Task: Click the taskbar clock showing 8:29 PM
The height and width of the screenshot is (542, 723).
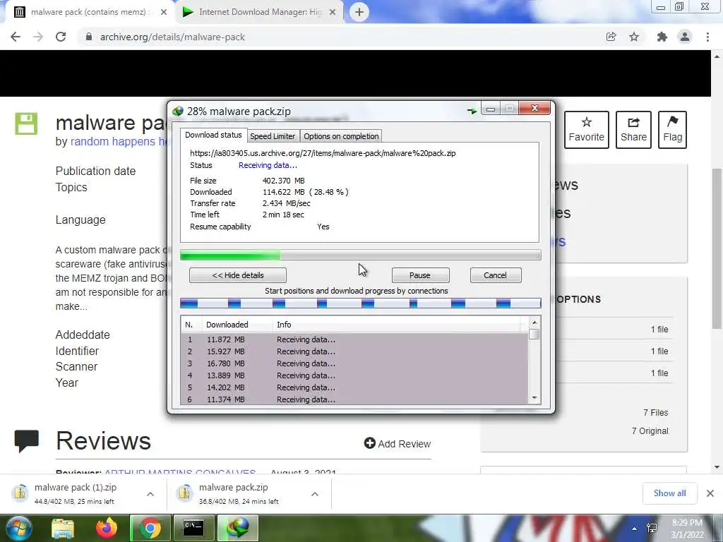Action: (x=687, y=529)
